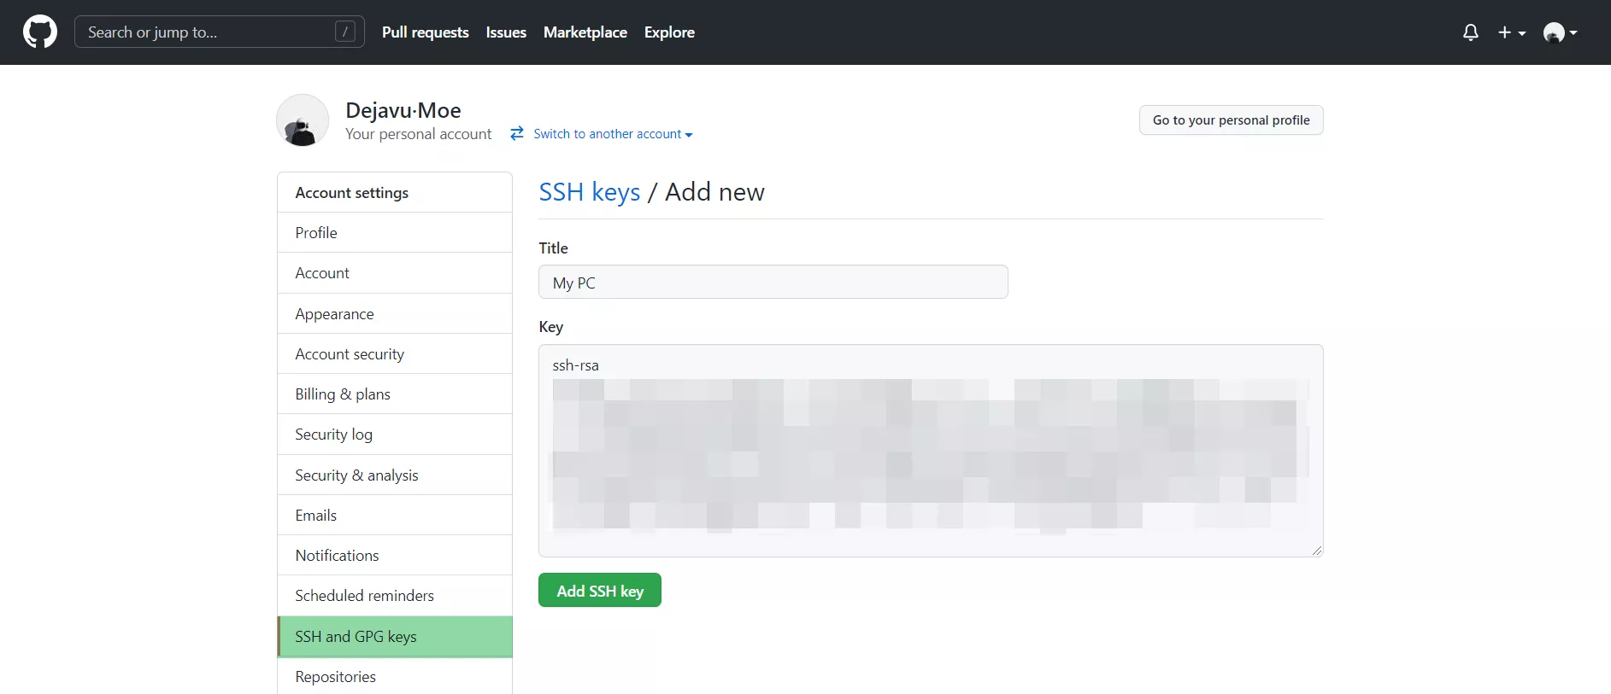Select SSH and GPG keys item
Viewport: 1611px width, 694px height.
click(395, 637)
